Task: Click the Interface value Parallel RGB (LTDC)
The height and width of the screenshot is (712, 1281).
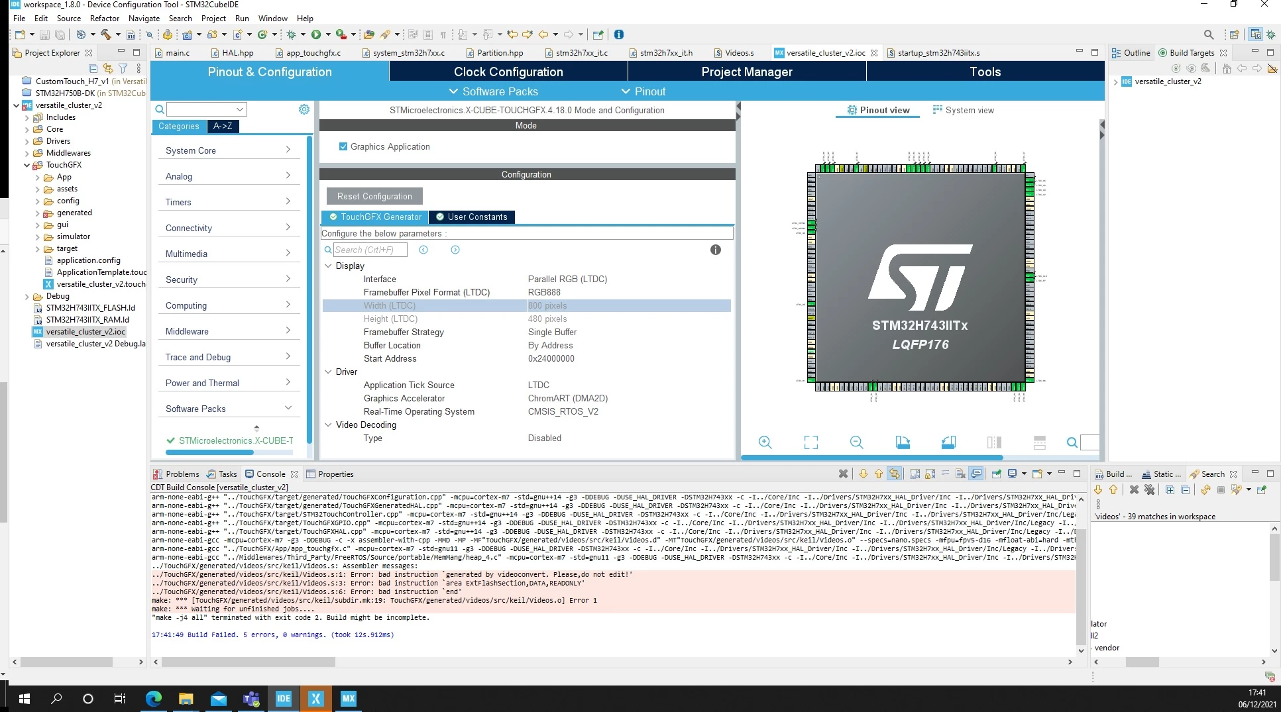Action: (x=567, y=279)
